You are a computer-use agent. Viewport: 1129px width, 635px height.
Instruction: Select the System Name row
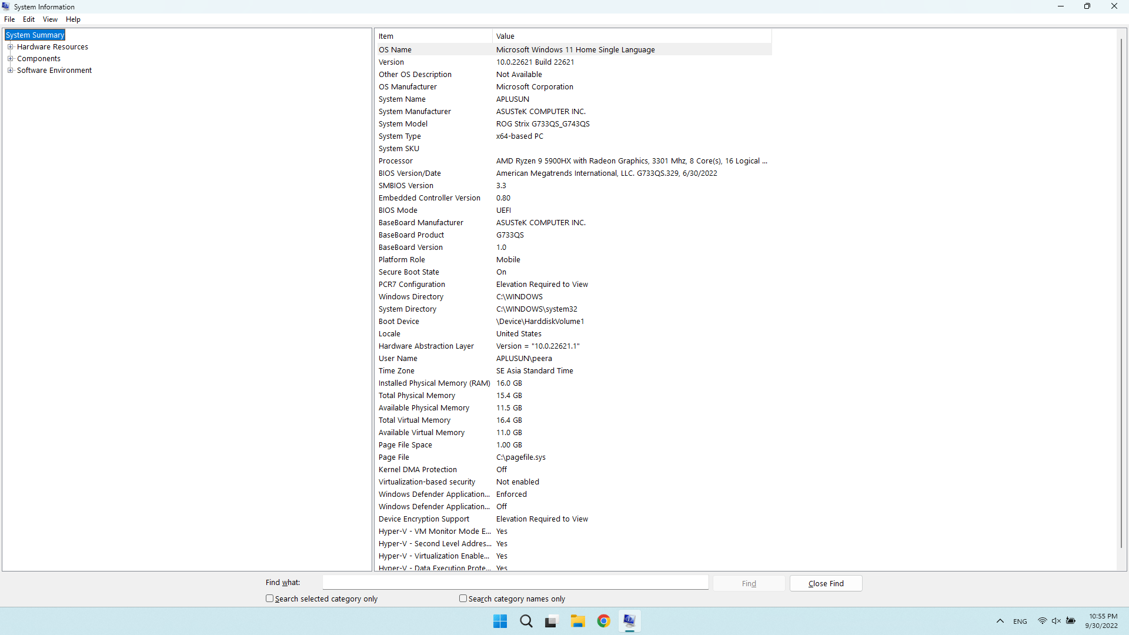(574, 99)
